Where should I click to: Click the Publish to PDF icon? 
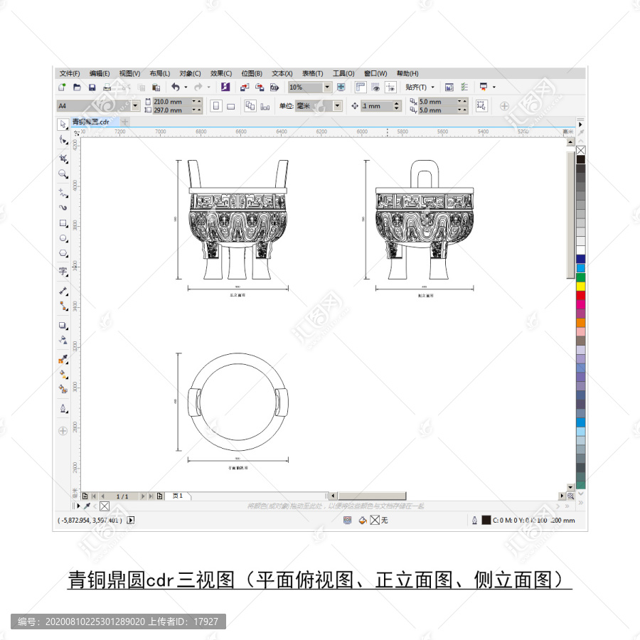pos(274,87)
